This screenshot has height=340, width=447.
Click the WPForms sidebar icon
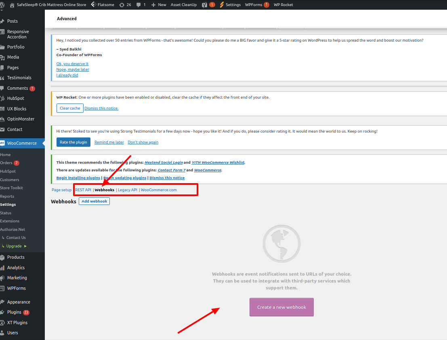tap(2, 288)
